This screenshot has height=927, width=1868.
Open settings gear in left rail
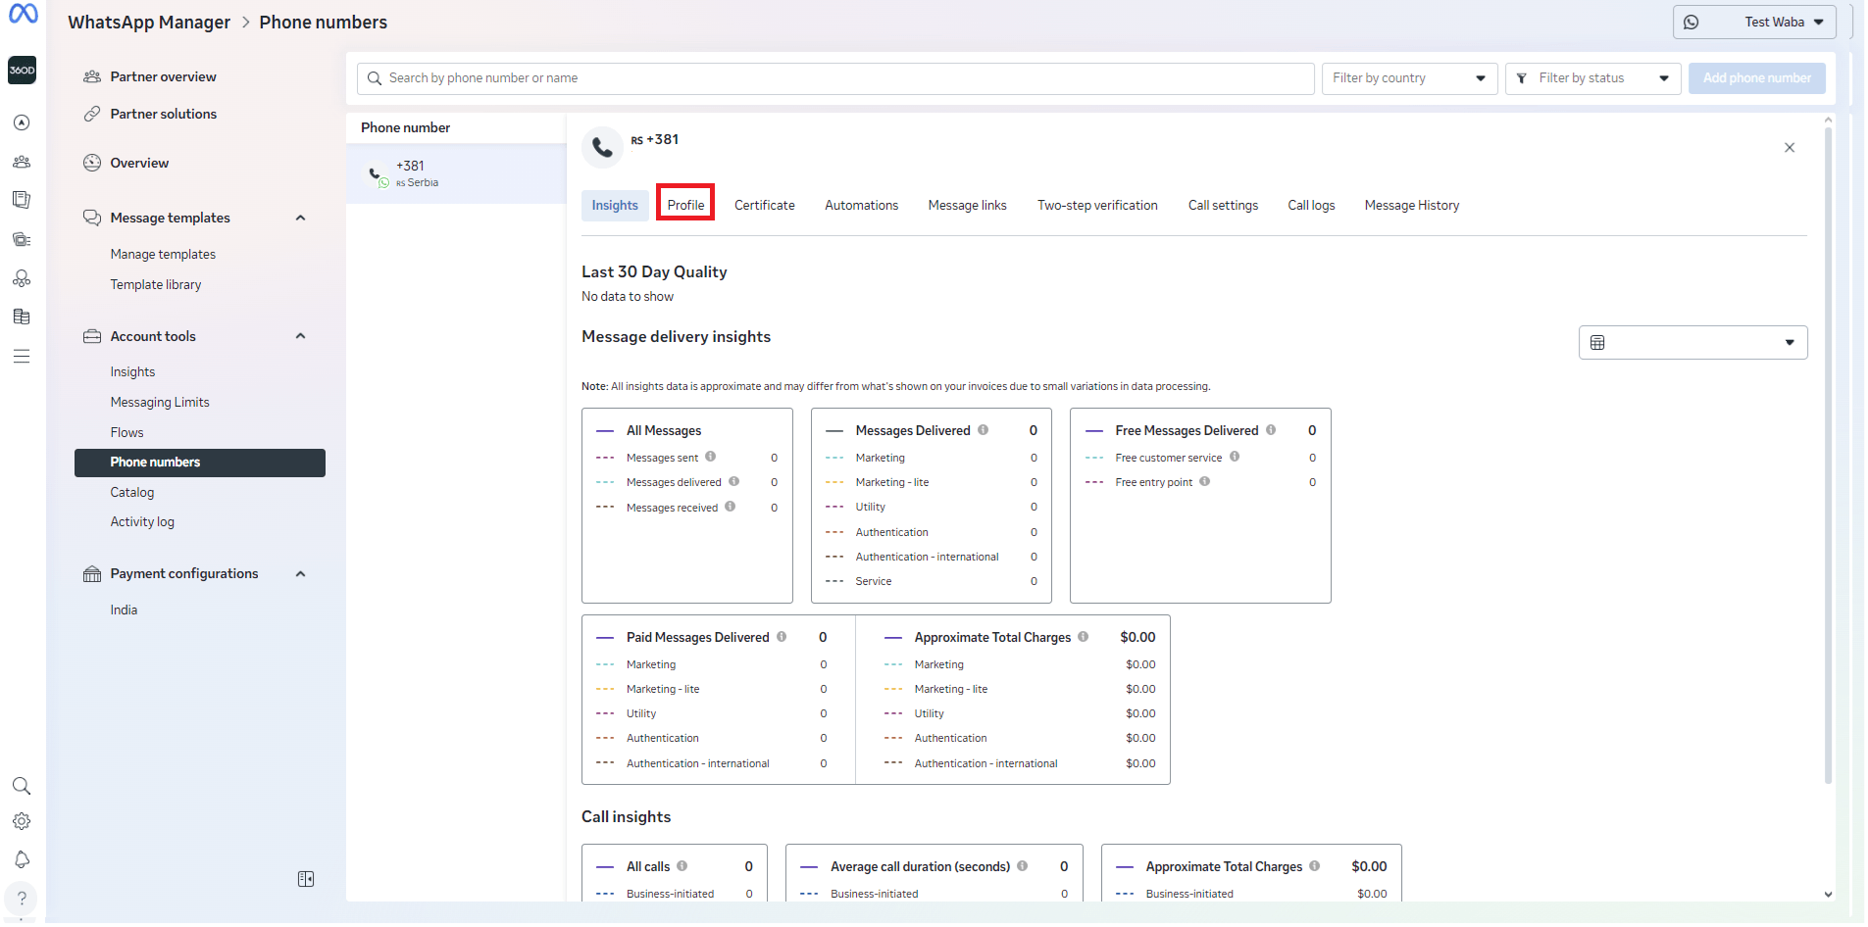click(22, 822)
